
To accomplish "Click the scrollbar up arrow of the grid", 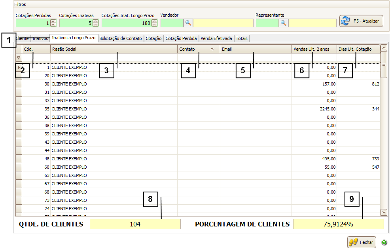I will tap(384, 48).
